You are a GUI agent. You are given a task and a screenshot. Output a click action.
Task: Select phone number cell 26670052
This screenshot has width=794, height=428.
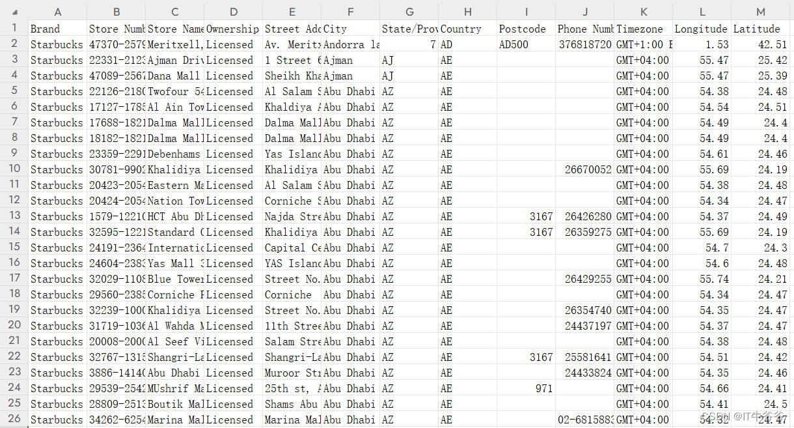click(x=584, y=169)
